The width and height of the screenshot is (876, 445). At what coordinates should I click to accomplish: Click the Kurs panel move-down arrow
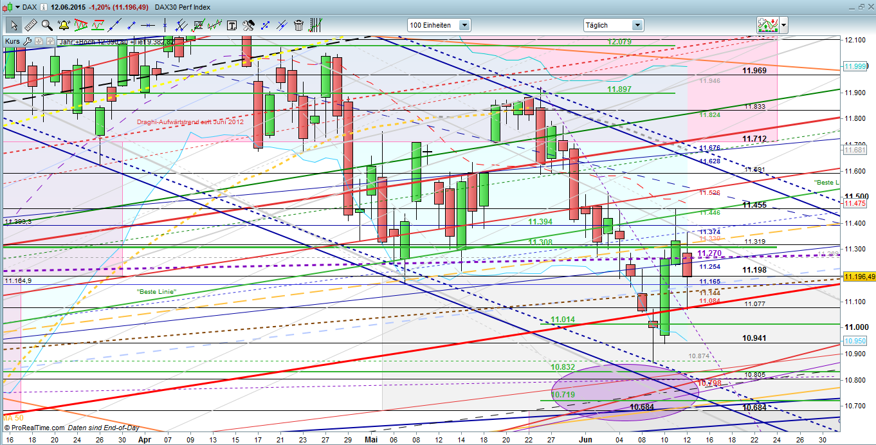point(39,41)
